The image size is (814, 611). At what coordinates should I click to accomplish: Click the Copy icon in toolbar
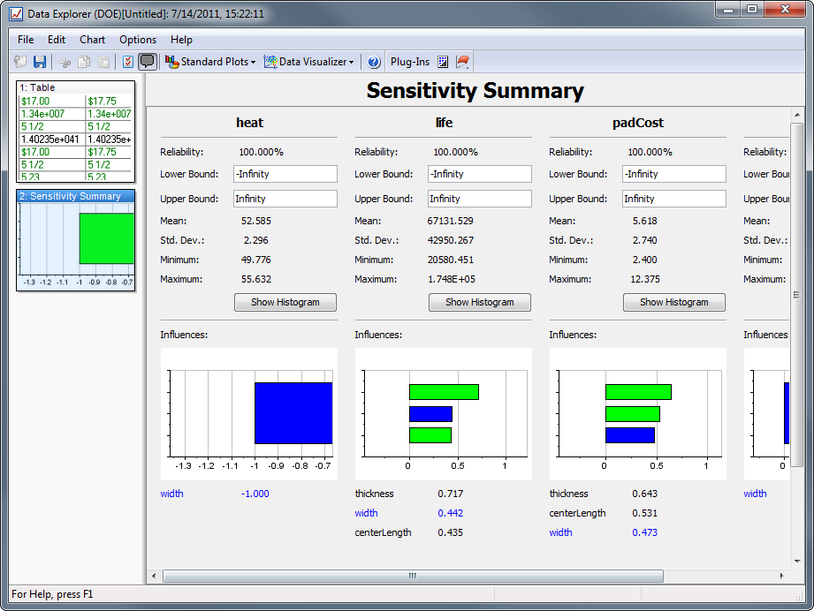point(84,62)
